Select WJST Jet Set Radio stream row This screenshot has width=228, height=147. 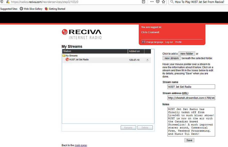[x=106, y=60]
